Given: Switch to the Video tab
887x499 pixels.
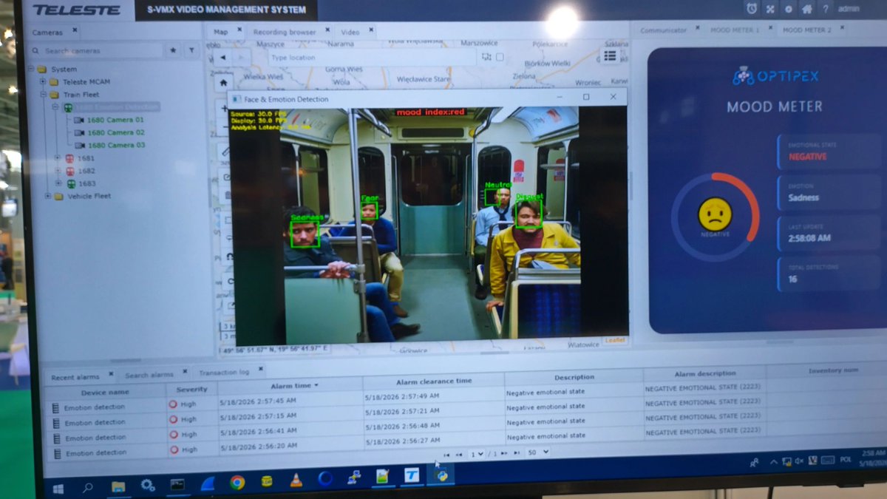Looking at the screenshot, I should click(x=350, y=32).
